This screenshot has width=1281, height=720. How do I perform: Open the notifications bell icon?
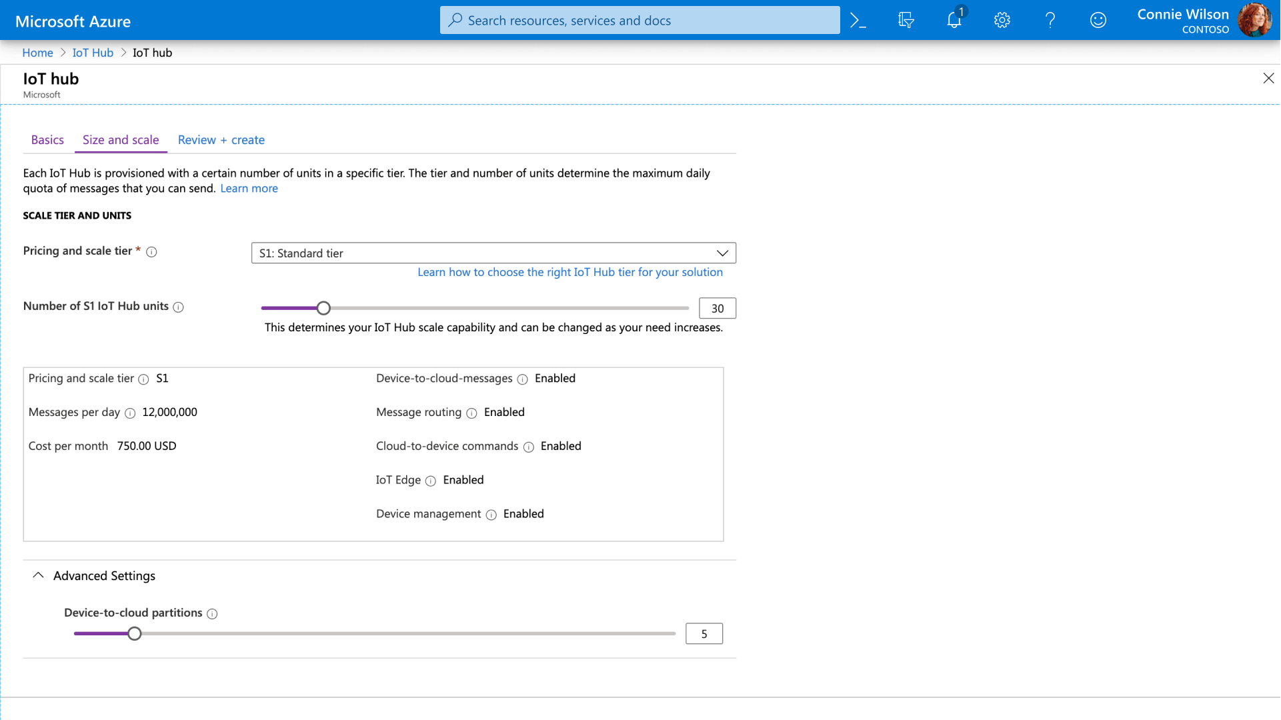click(954, 21)
